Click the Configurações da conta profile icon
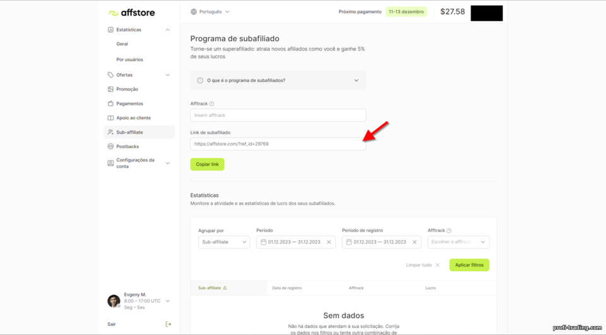This screenshot has height=335, width=606. [110, 163]
